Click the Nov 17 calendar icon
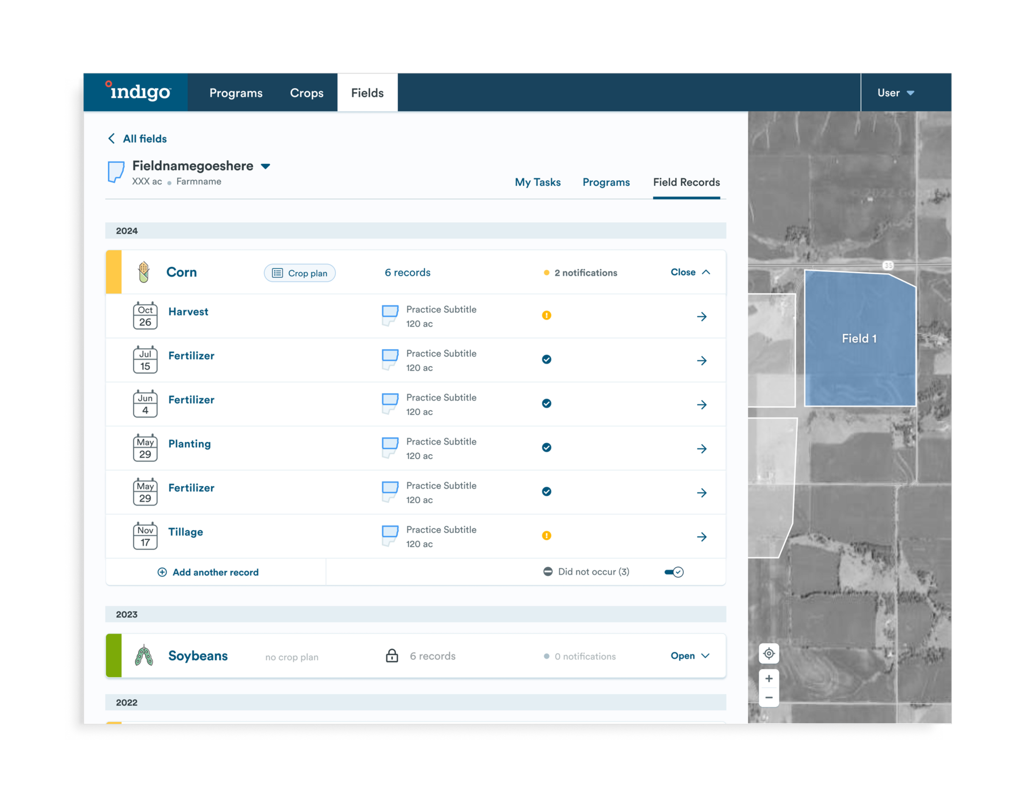 (145, 536)
